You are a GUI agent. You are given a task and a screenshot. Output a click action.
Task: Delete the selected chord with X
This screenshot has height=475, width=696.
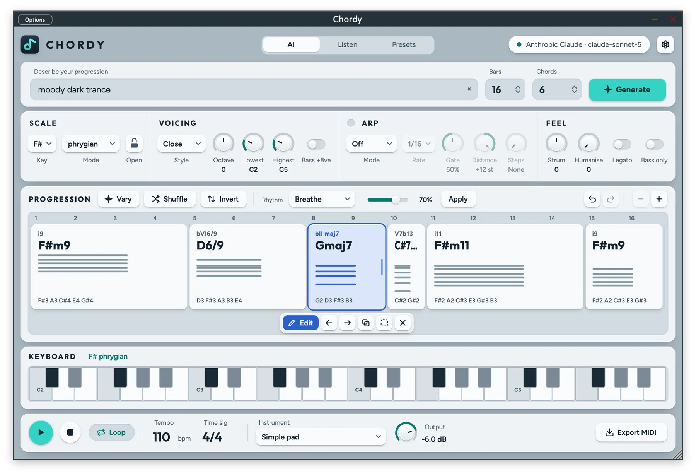[x=403, y=323]
